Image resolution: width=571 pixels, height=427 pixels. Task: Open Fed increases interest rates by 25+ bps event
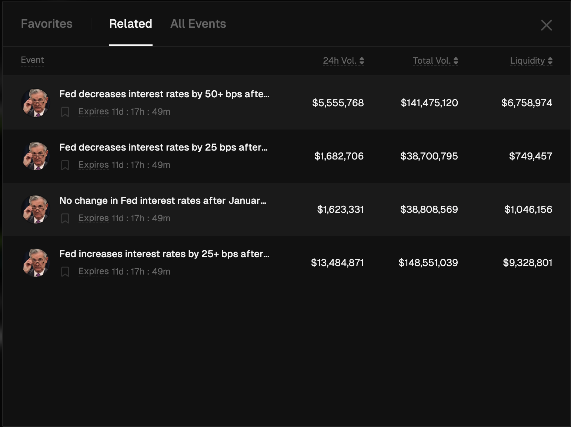coord(164,254)
